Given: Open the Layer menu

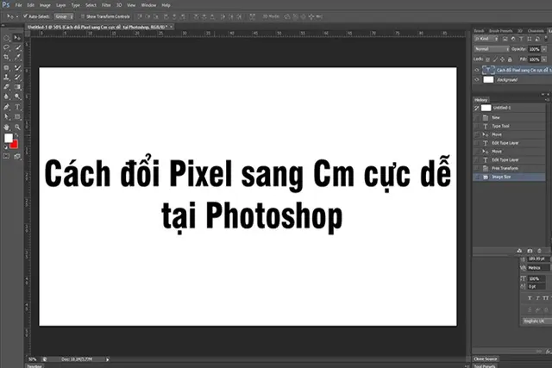Looking at the screenshot, I should (61, 5).
